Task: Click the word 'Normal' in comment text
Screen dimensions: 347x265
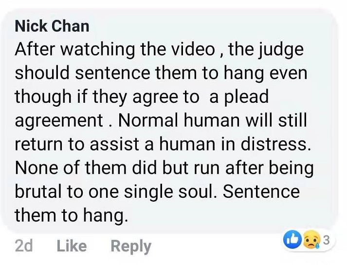Action: (148, 120)
